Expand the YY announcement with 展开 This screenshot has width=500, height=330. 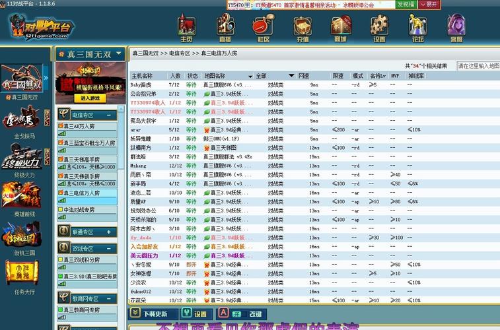tap(429, 5)
